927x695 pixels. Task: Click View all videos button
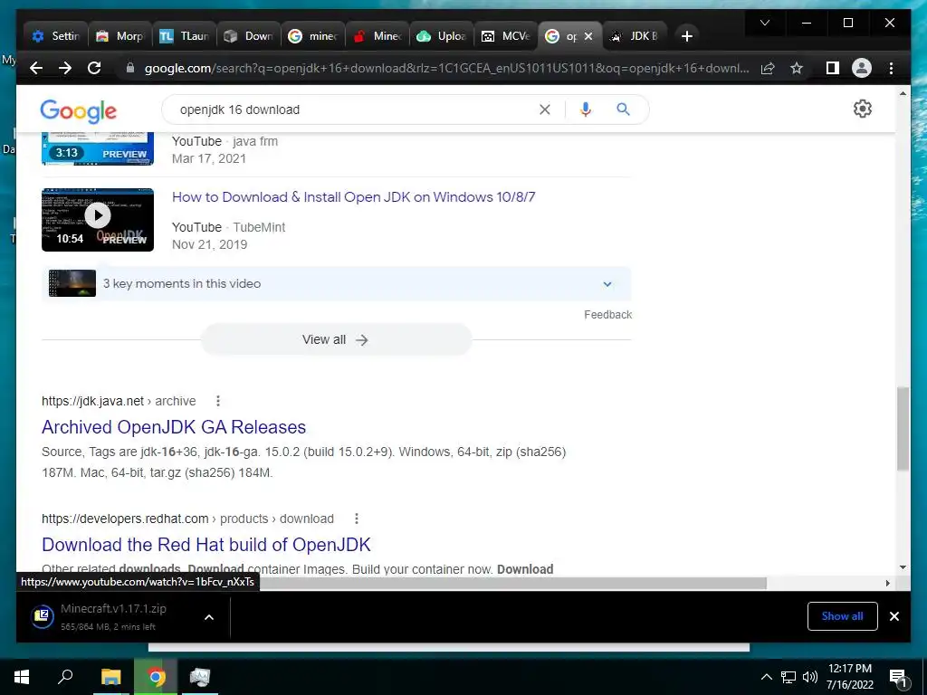[x=336, y=340]
